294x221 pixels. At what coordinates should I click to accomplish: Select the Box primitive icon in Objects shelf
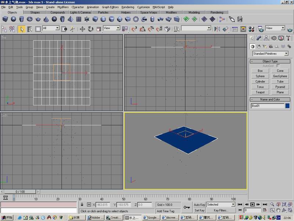click(5, 19)
